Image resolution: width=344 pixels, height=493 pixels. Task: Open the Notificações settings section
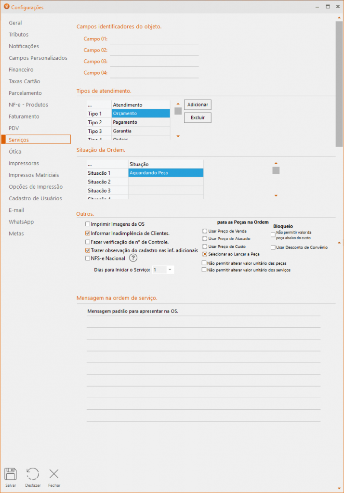(24, 46)
